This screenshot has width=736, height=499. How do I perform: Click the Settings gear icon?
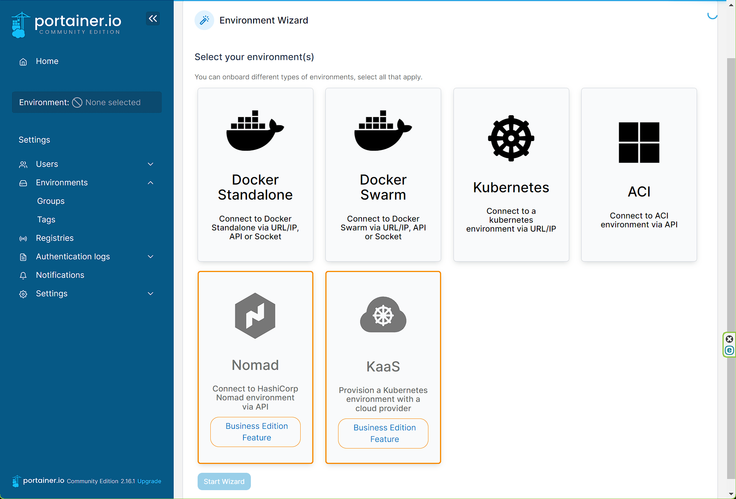[x=23, y=294]
